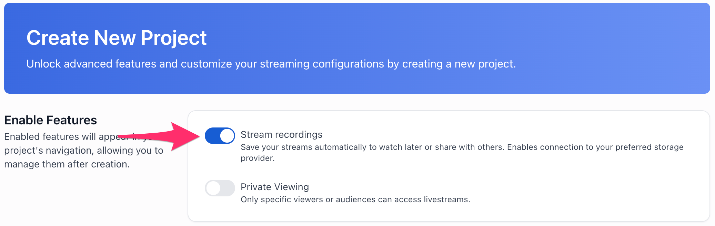Click the grey knob of the Private Viewing switch
The width and height of the screenshot is (715, 226).
[x=214, y=188]
